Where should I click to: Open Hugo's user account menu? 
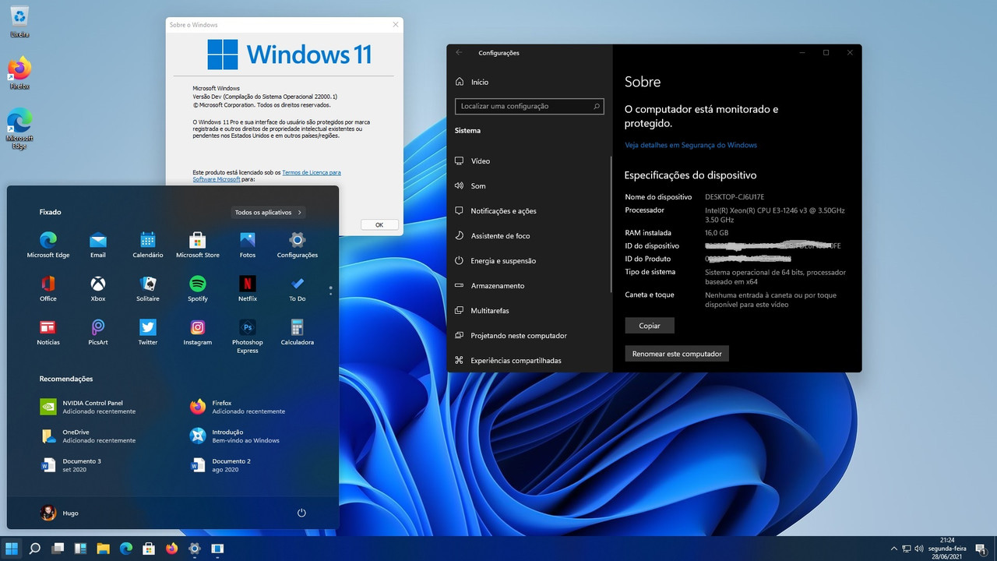tap(59, 513)
